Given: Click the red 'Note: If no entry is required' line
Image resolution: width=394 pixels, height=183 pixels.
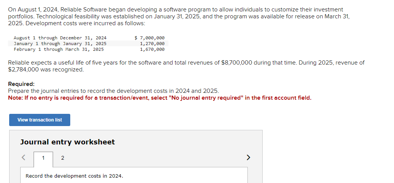Looking at the screenshot, I should coord(160,98).
